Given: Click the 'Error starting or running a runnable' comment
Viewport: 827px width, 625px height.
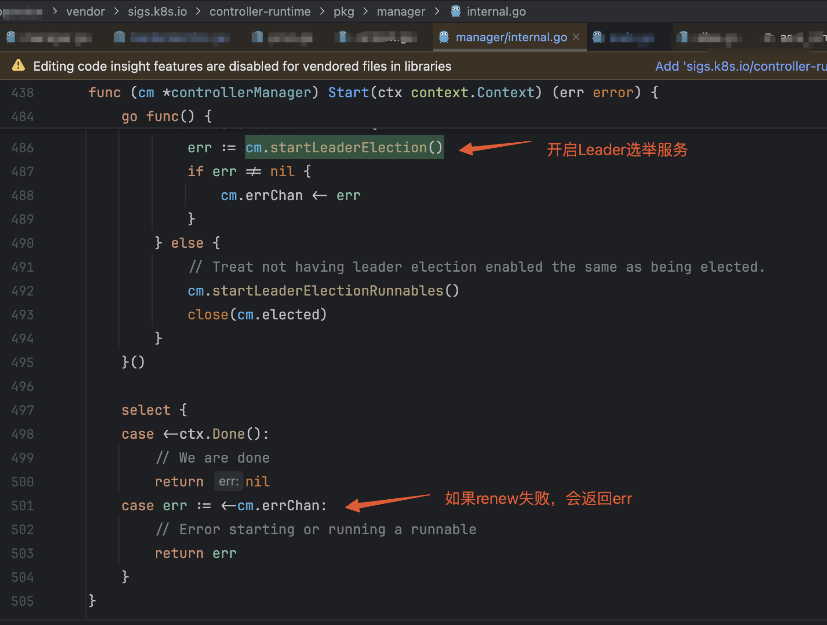Looking at the screenshot, I should [x=316, y=530].
